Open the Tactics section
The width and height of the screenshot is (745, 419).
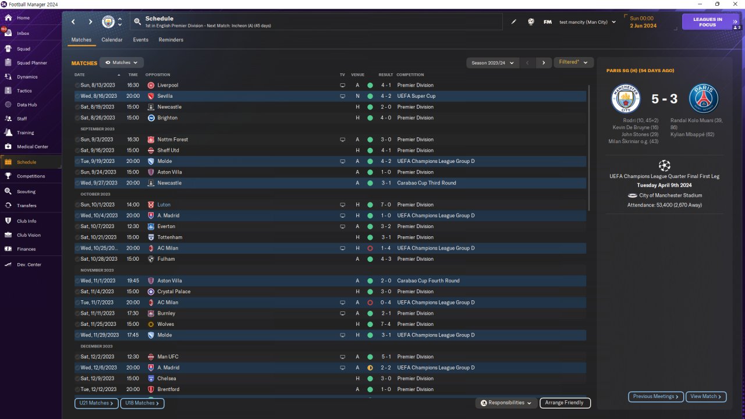click(24, 91)
